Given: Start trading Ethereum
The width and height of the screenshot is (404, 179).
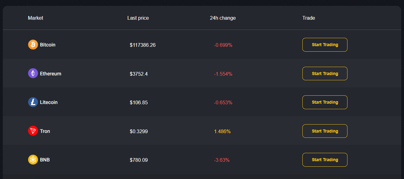Looking at the screenshot, I should pyautogui.click(x=325, y=74).
